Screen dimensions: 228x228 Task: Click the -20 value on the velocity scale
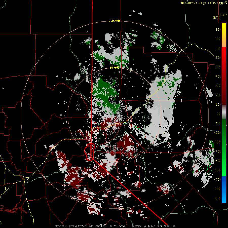pyautogui.click(x=217, y=133)
